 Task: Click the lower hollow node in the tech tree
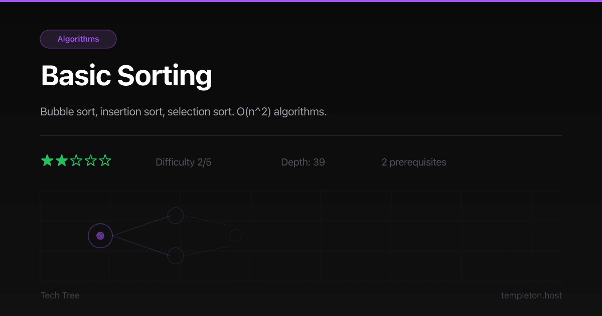coord(176,256)
